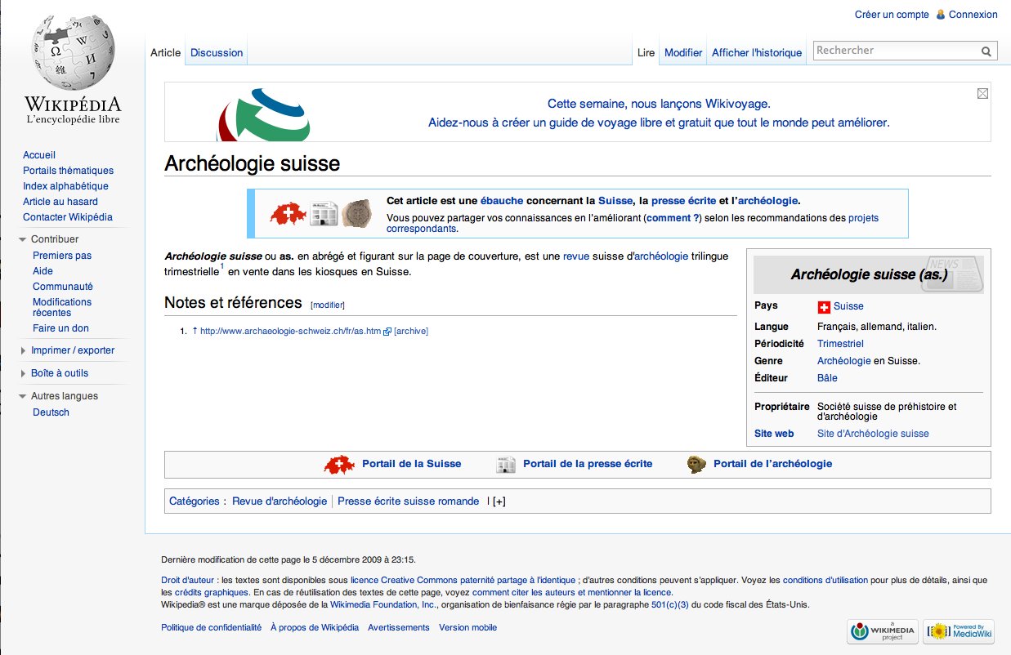The width and height of the screenshot is (1011, 655).
Task: Click the Connexion link
Action: 973,15
